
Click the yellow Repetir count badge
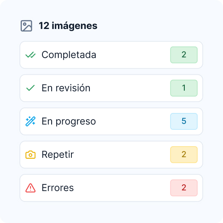184,155
